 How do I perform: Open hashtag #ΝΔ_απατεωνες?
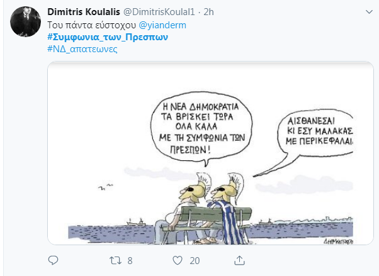(x=82, y=49)
